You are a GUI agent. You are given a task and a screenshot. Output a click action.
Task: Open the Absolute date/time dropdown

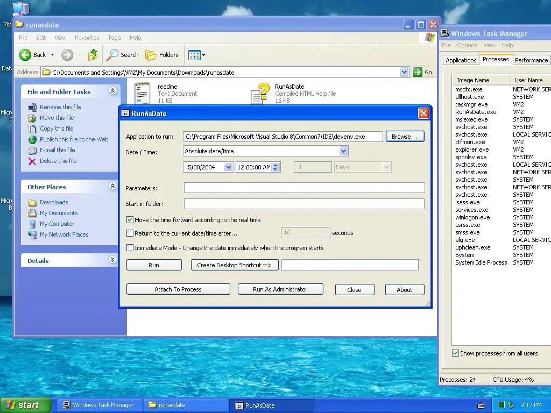343,151
